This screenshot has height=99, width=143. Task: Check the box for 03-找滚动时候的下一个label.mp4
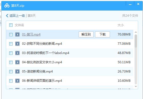coord(11,53)
